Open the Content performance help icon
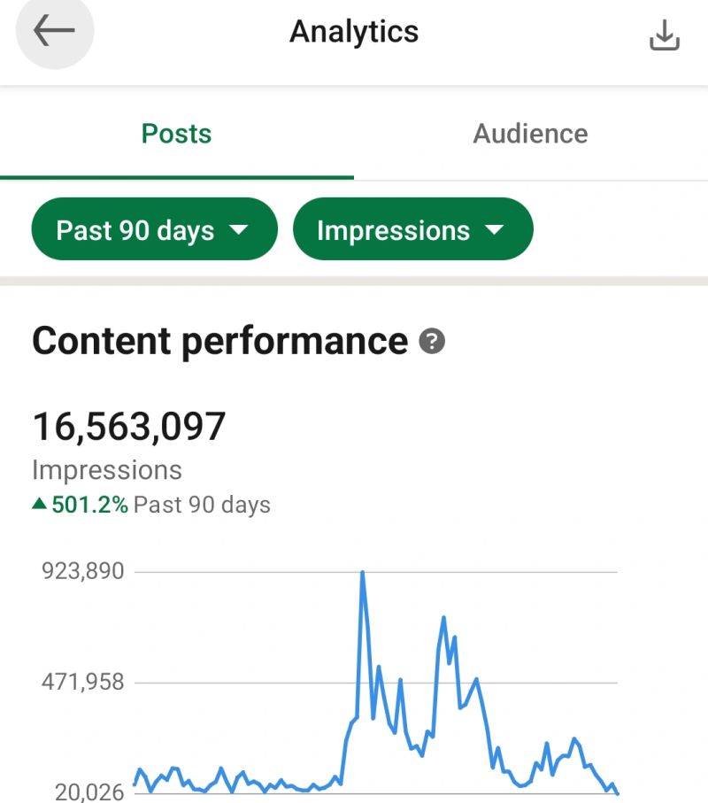This screenshot has height=803, width=708. click(431, 342)
